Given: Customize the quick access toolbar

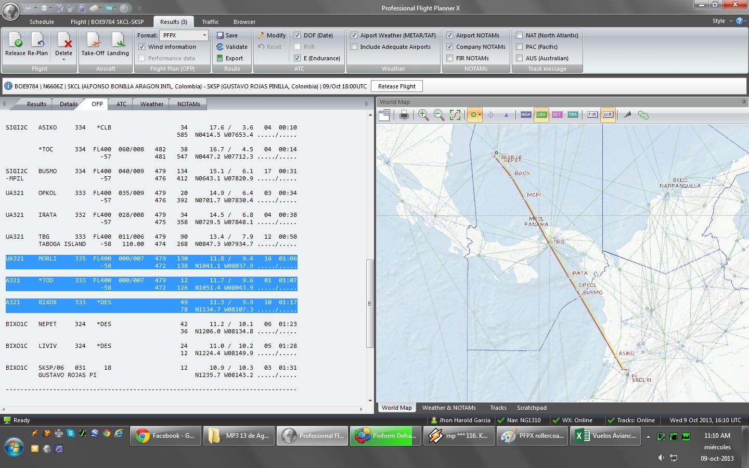Looking at the screenshot, I should 139,8.
